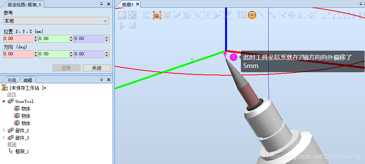Close the 设定位置: 框架_1 panel
The image size is (365, 164).
[108, 4]
